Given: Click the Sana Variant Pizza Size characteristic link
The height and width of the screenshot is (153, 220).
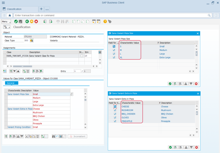Looking at the screenshot, I should click(18, 94).
